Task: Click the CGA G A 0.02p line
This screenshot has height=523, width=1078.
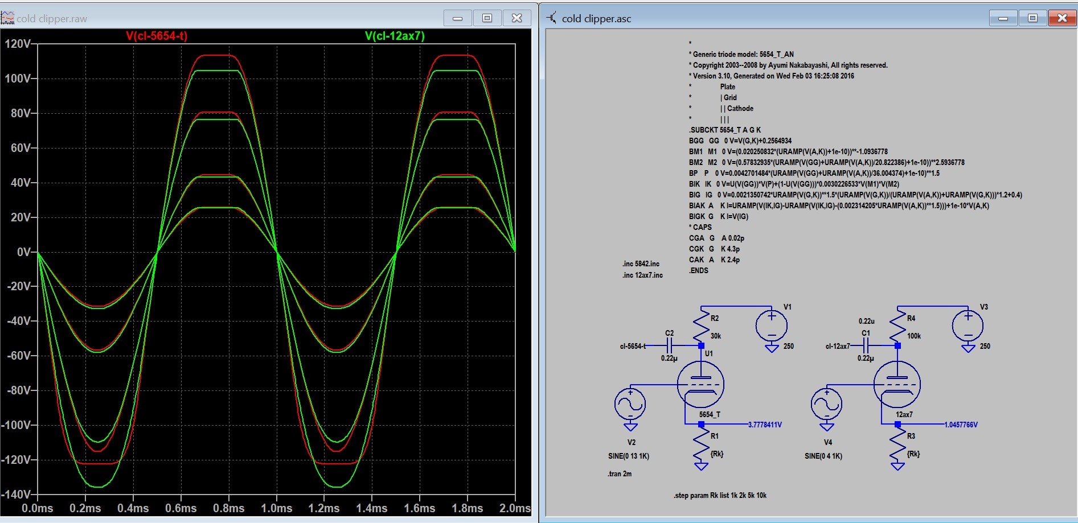Action: [x=716, y=238]
